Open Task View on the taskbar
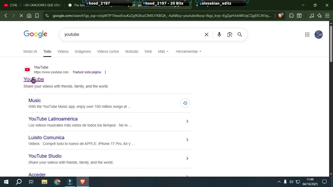Viewport: 333px width, 187px height. pyautogui.click(x=31, y=182)
